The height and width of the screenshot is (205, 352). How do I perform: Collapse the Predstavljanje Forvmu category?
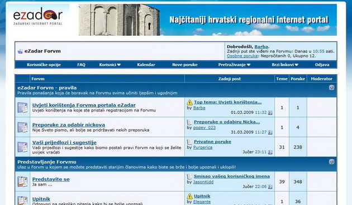tap(331, 162)
